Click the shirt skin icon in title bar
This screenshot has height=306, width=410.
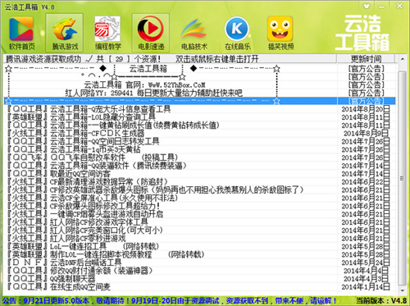coord(367,6)
